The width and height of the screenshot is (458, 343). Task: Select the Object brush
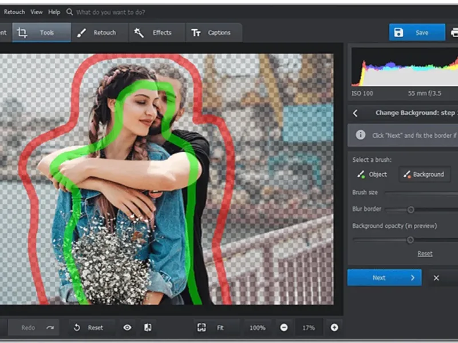pos(372,174)
